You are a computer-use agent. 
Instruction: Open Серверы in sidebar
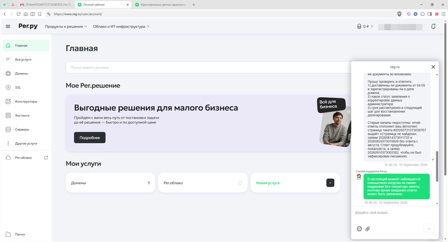(x=26, y=130)
